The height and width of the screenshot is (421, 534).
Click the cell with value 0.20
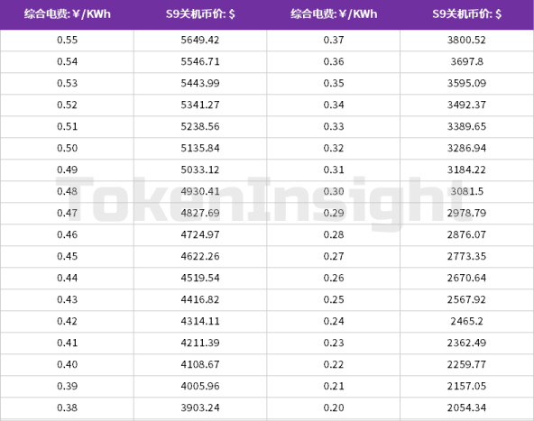pyautogui.click(x=334, y=407)
